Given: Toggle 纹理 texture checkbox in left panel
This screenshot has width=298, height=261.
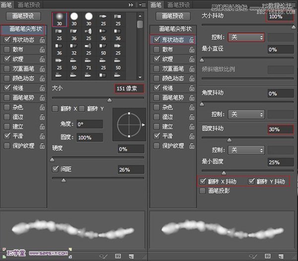Looking at the screenshot, I should coord(7,59).
